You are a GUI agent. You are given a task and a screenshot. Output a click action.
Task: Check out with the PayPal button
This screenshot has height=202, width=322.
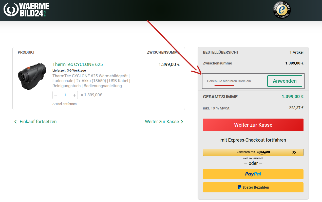click(x=253, y=174)
